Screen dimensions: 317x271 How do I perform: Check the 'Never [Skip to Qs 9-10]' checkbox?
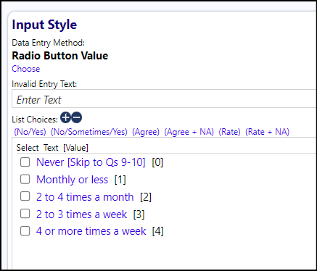pos(25,162)
